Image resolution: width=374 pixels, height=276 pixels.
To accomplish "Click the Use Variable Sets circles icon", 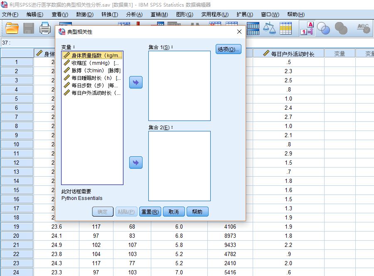I will (x=324, y=29).
